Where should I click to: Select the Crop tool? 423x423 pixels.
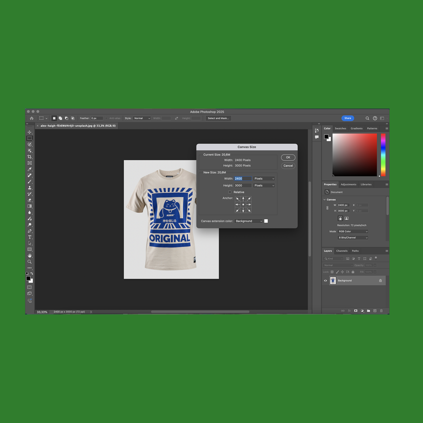click(x=29, y=157)
